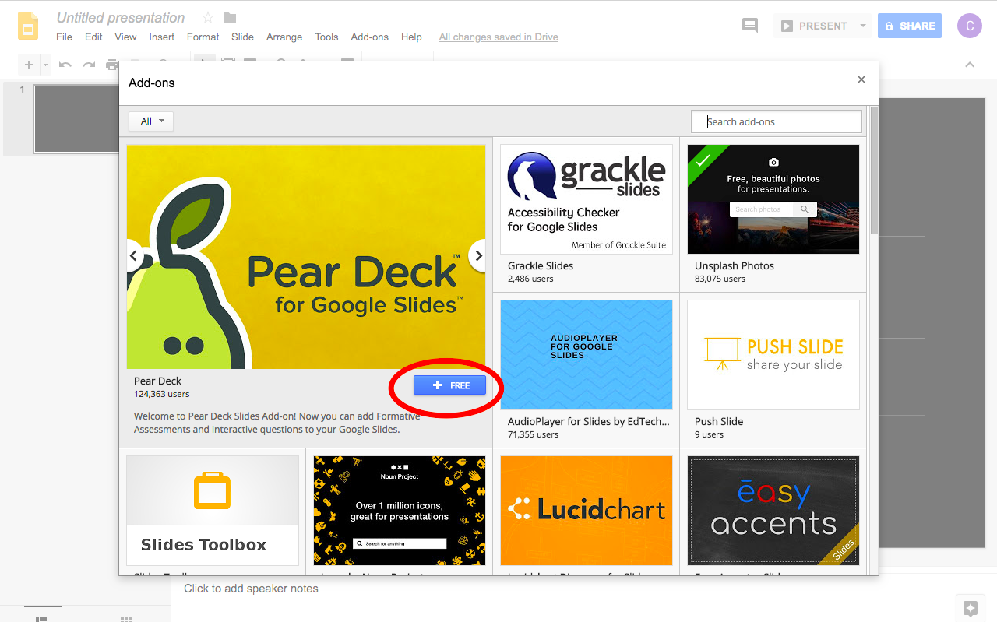
Task: Open the Tools menu
Action: [x=326, y=37]
